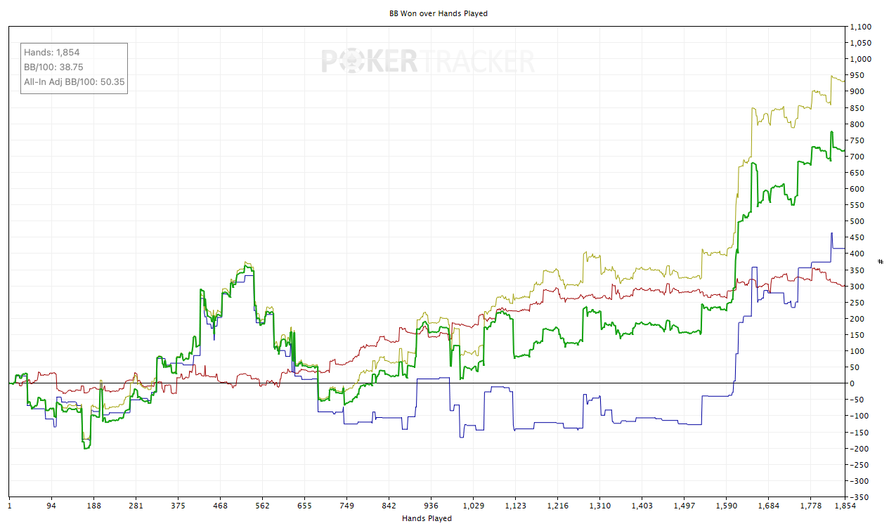Click the y-axis label -150

coord(858,432)
